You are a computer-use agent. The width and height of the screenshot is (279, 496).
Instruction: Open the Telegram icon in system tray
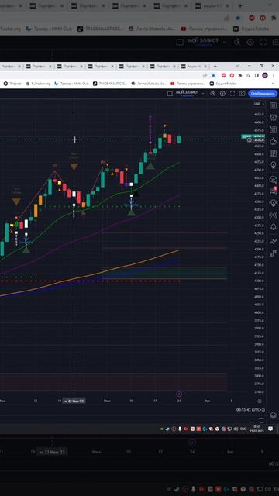click(x=167, y=429)
